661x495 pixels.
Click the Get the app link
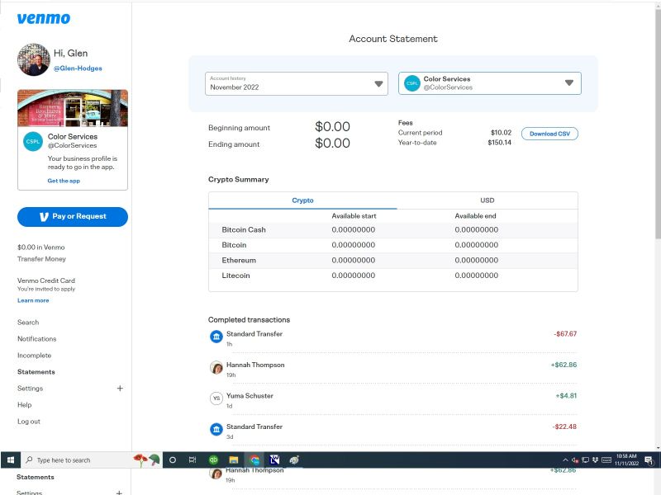coord(64,181)
